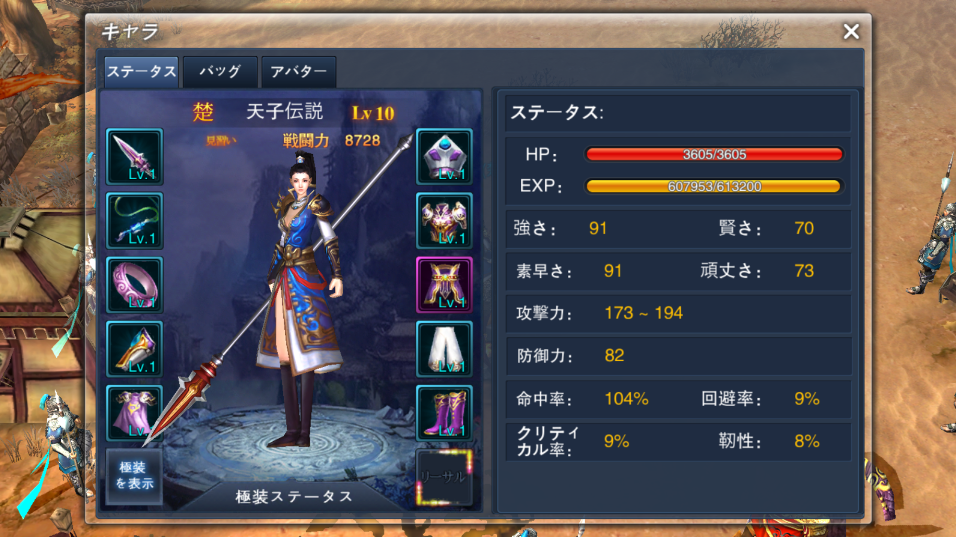Close the キャラ window
Image resolution: width=956 pixels, height=537 pixels.
pos(851,32)
